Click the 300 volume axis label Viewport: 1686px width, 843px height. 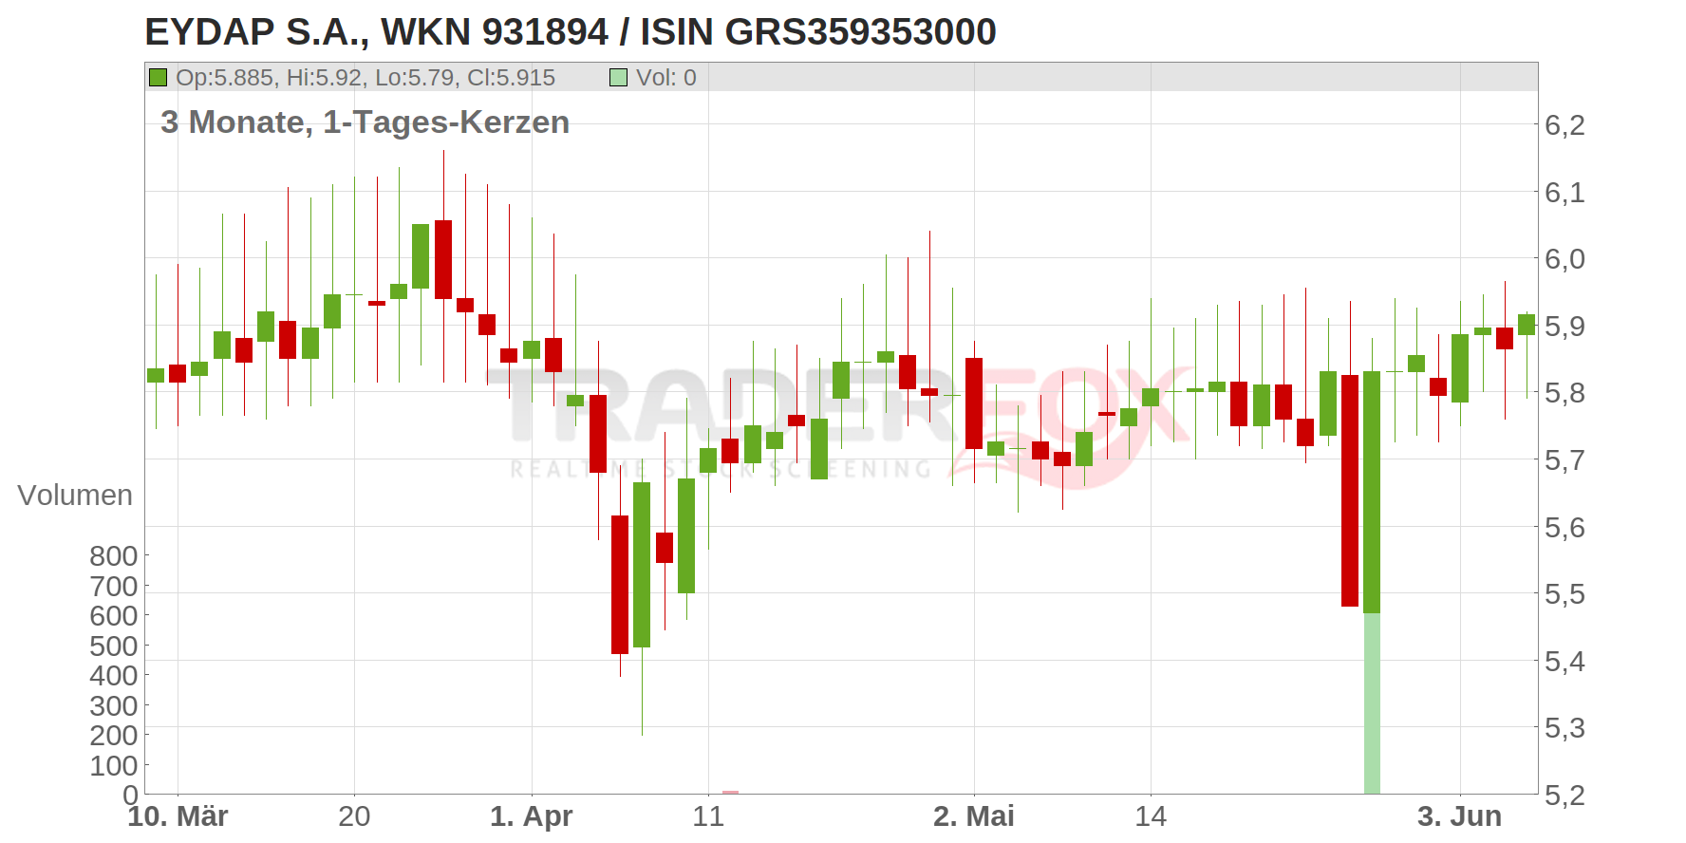click(114, 706)
